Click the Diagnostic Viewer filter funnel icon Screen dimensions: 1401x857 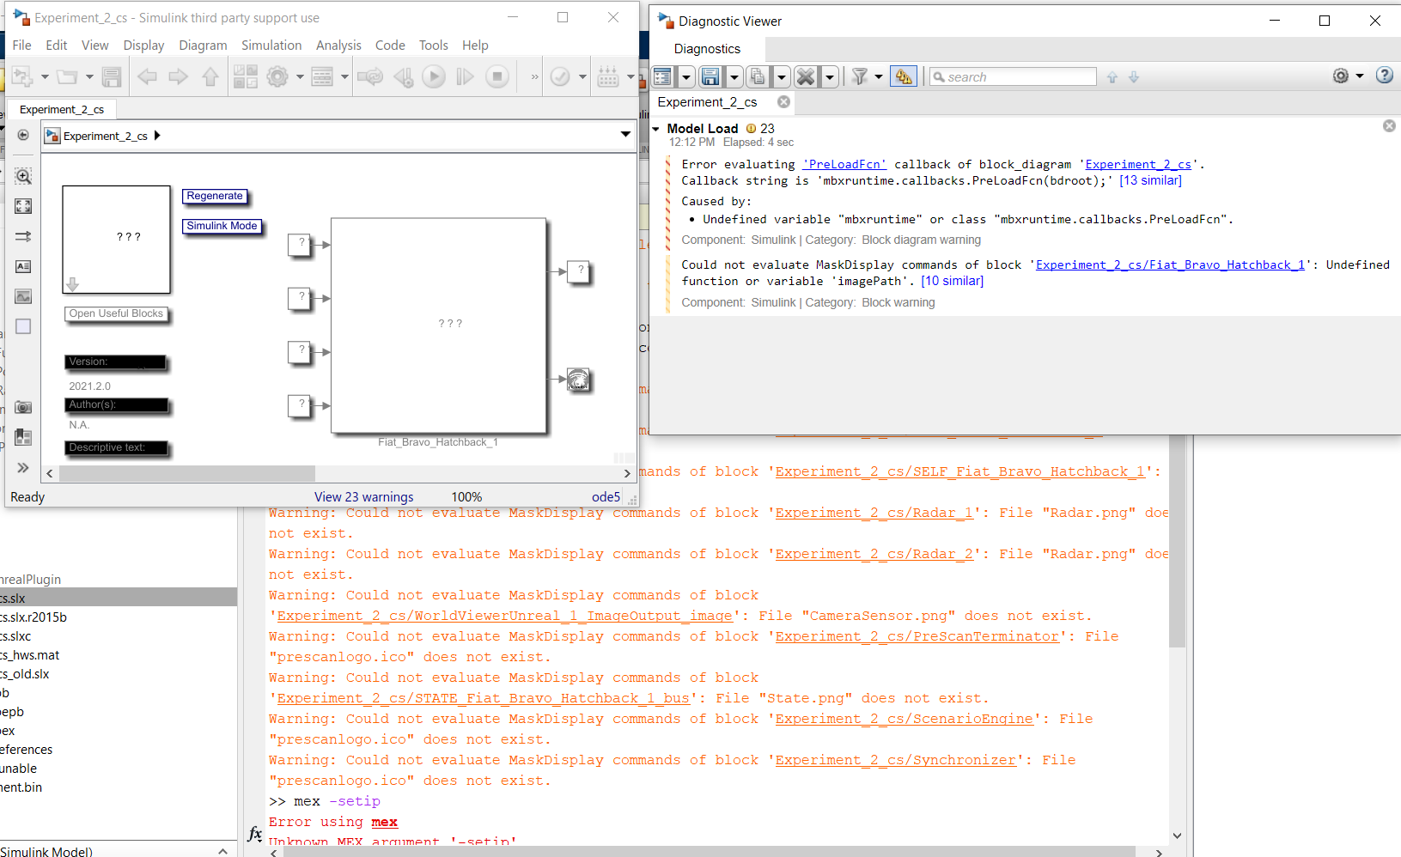coord(860,77)
